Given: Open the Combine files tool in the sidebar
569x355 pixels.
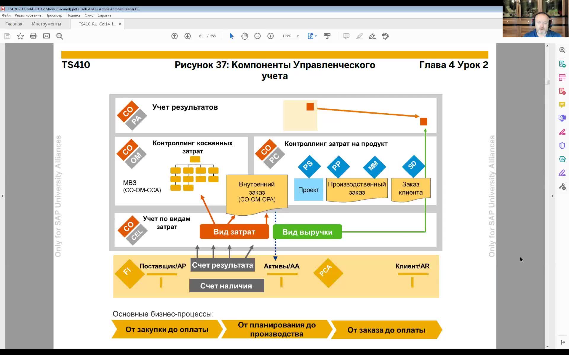Looking at the screenshot, I should pyautogui.click(x=562, y=118).
